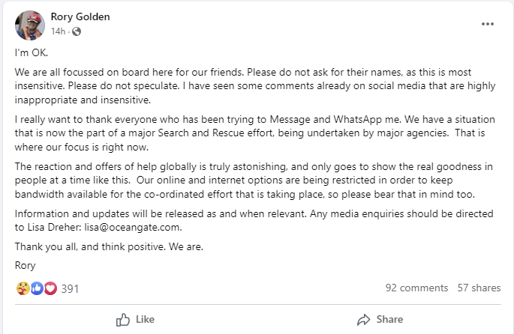Click the arrow icon on Share button
This screenshot has width=514, height=334.
pyautogui.click(x=364, y=320)
